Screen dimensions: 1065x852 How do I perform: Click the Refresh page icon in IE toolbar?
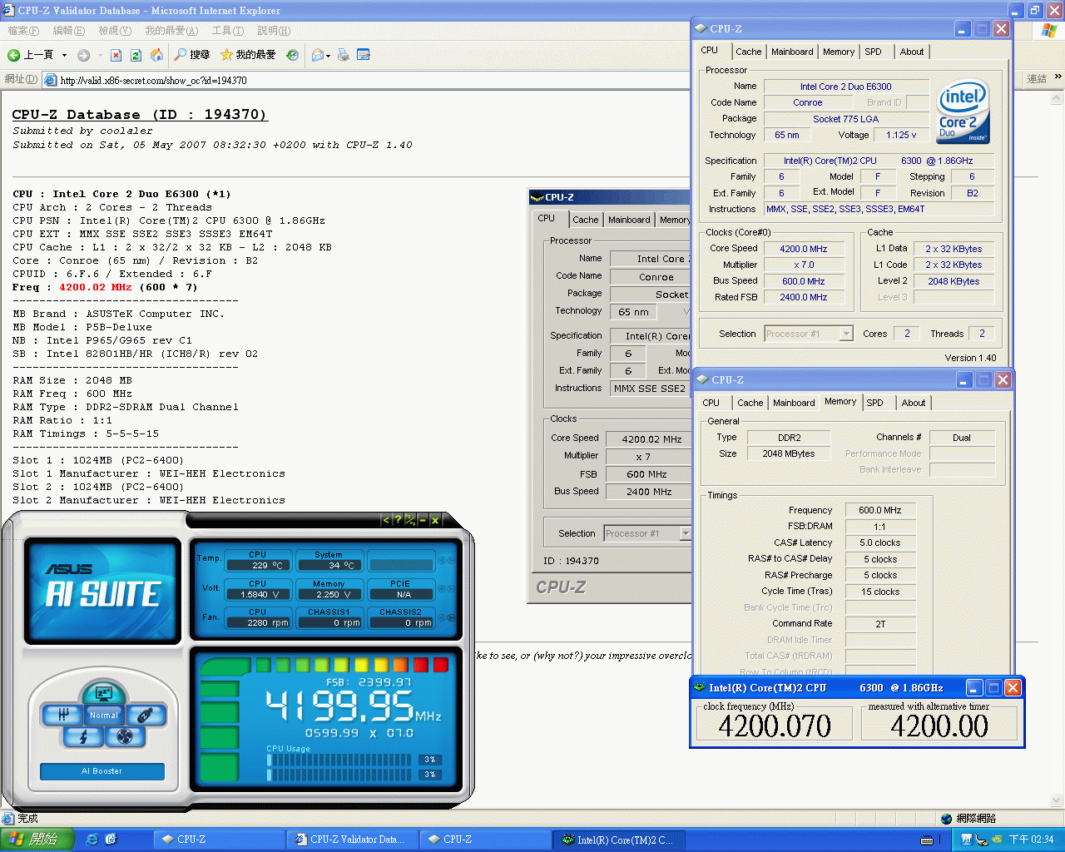(136, 55)
